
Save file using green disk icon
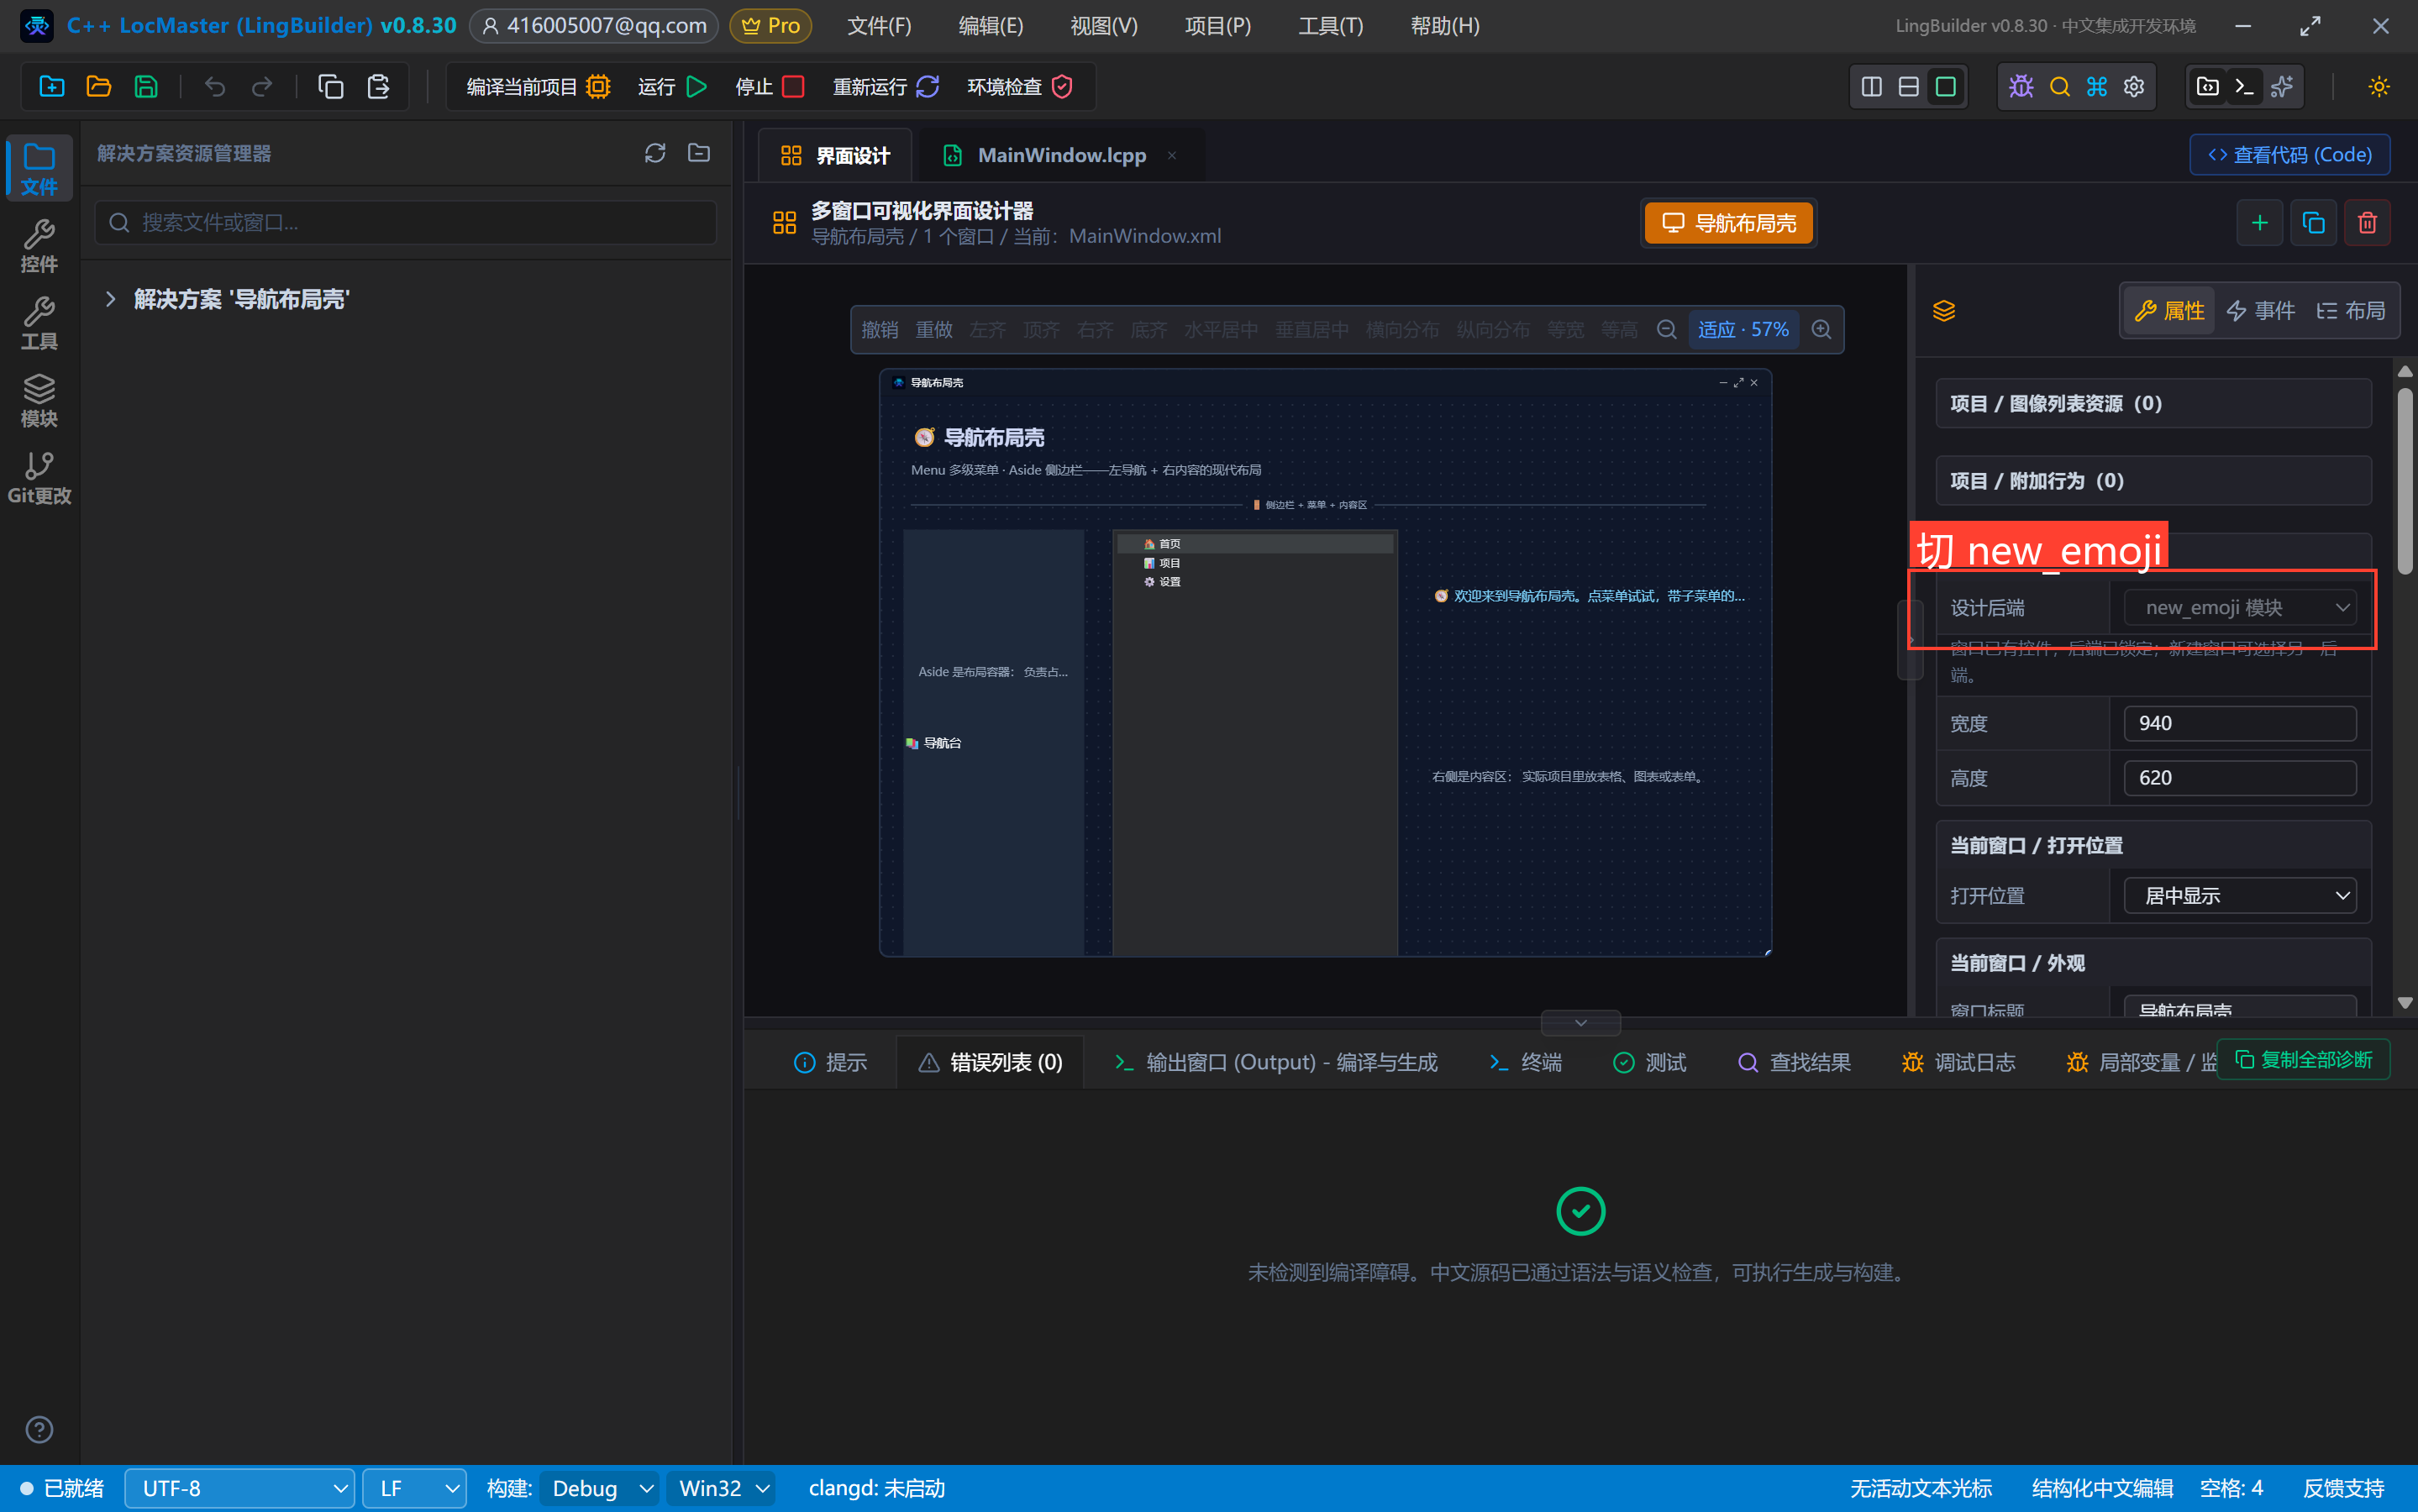(x=146, y=87)
